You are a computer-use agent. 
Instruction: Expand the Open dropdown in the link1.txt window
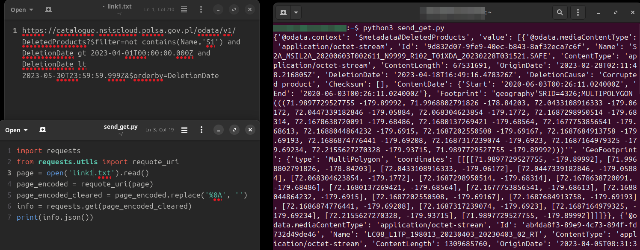click(21, 9)
